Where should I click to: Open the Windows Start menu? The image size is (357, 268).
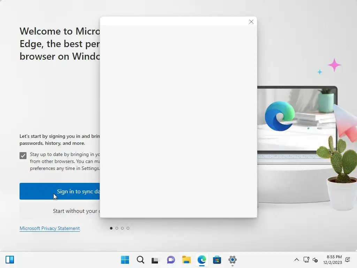pos(125,260)
